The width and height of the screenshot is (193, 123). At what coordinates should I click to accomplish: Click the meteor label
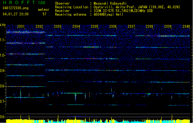point(44,10)
